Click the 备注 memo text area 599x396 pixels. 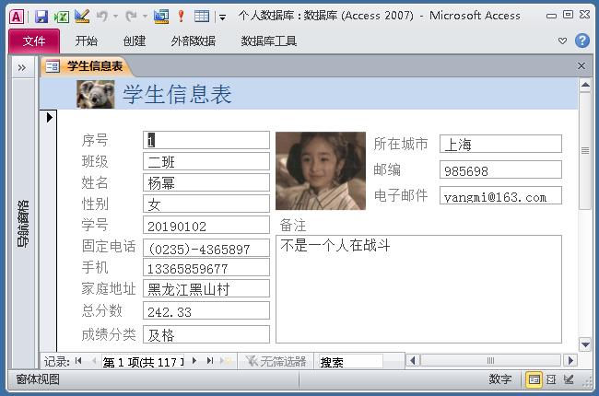point(418,289)
